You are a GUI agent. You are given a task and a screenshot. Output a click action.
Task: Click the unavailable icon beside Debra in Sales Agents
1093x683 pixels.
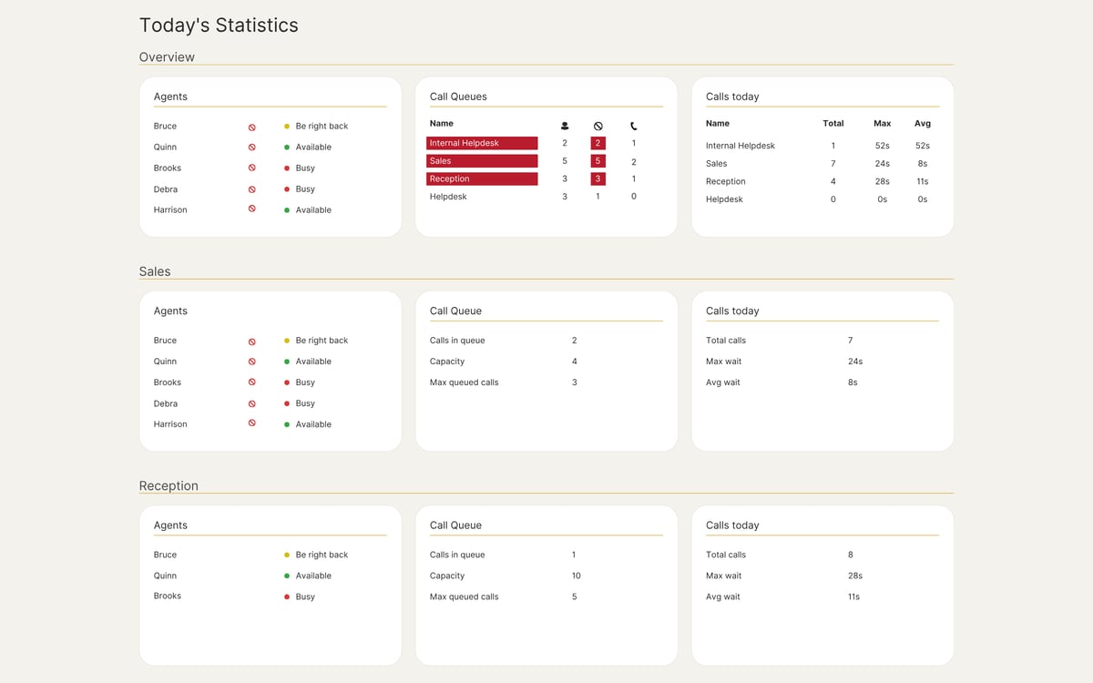pyautogui.click(x=252, y=403)
